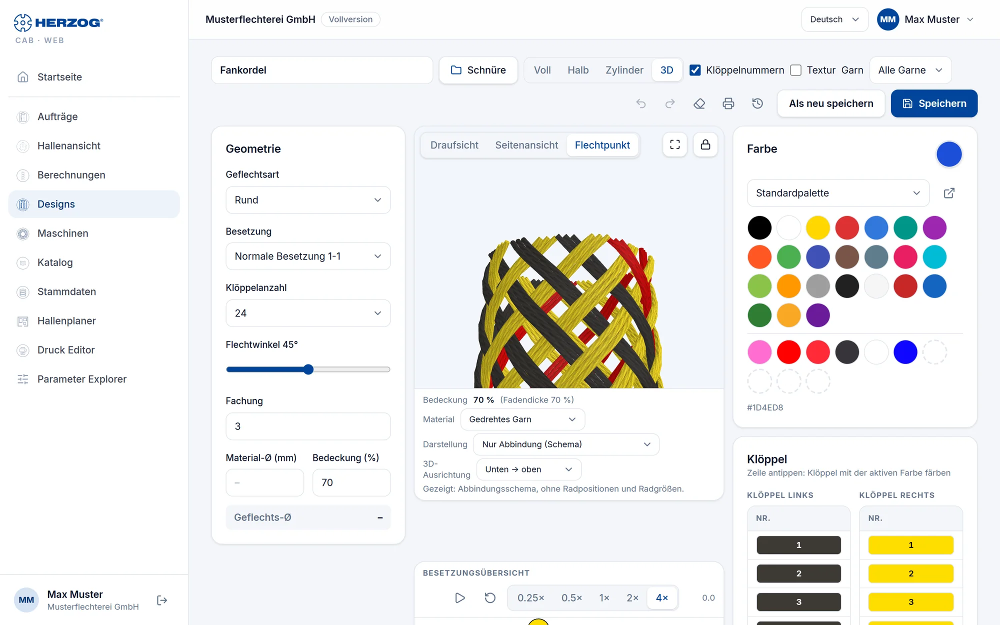Click the Fachung input field
This screenshot has height=625, width=1000.
point(308,426)
